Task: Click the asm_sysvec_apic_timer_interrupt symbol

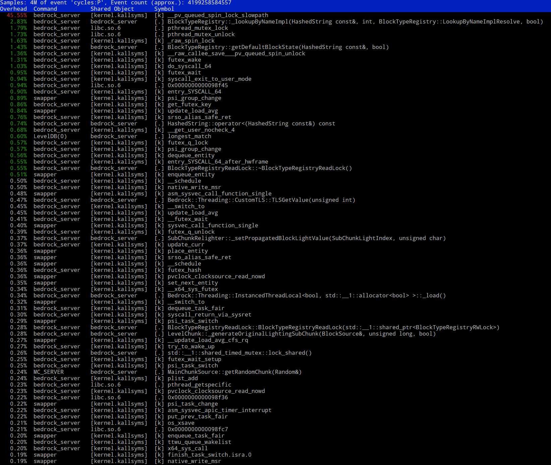Action: [x=220, y=410]
